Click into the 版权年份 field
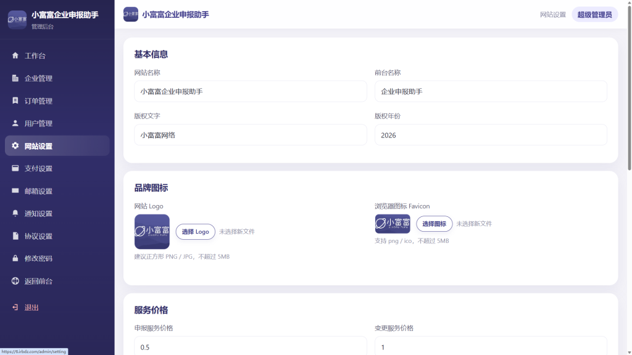Screen dimensions: 632x355 491,135
